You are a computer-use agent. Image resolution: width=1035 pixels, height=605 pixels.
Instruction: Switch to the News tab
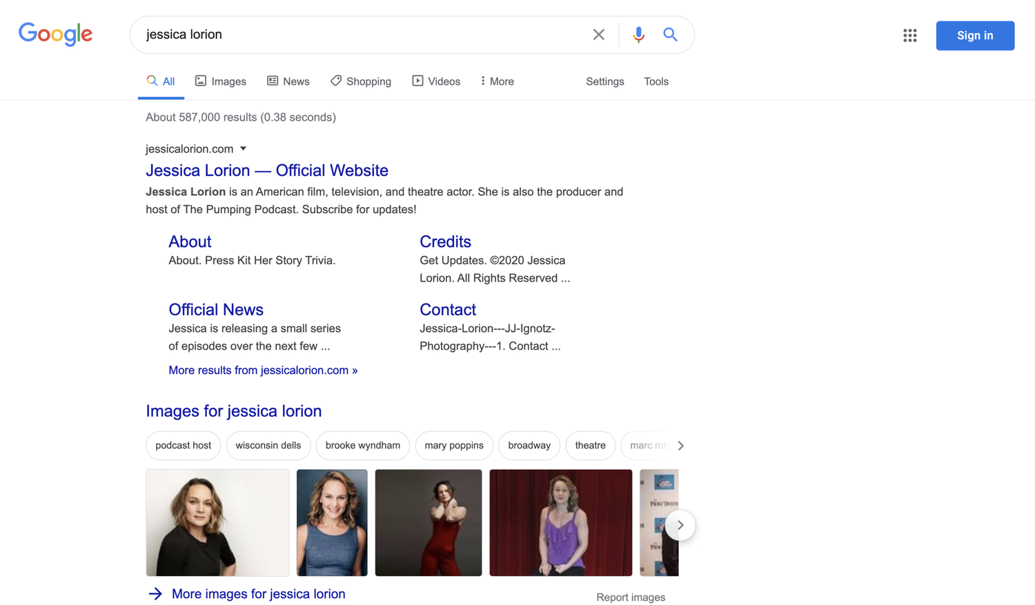coord(288,81)
